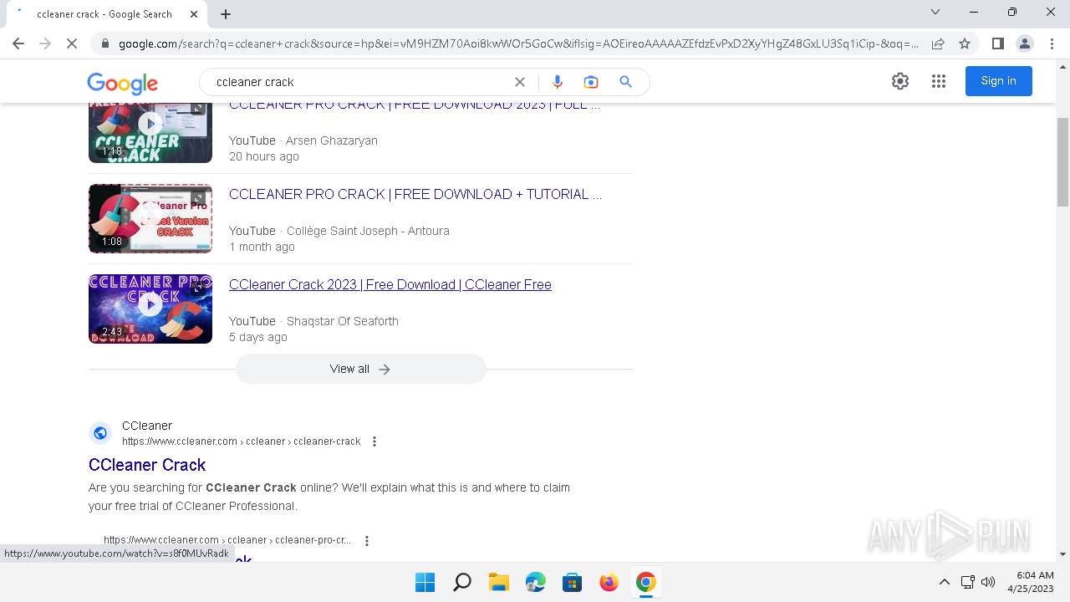Open CCleaner Crack result heading
Image resolution: width=1070 pixels, height=602 pixels.
147,465
